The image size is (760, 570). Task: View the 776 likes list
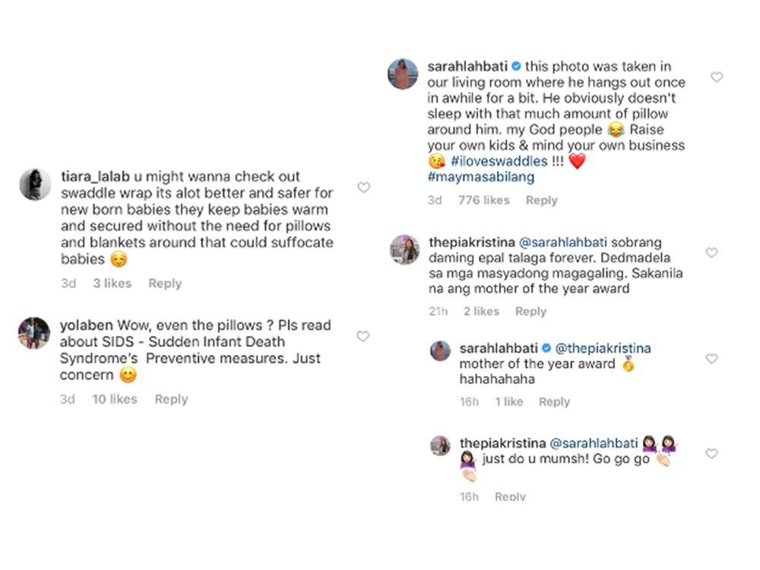483,201
